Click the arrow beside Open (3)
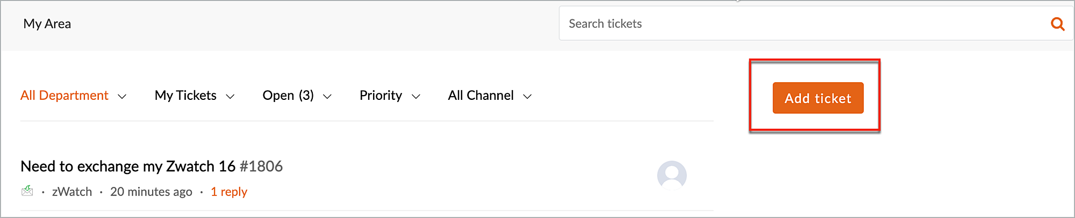 (327, 97)
